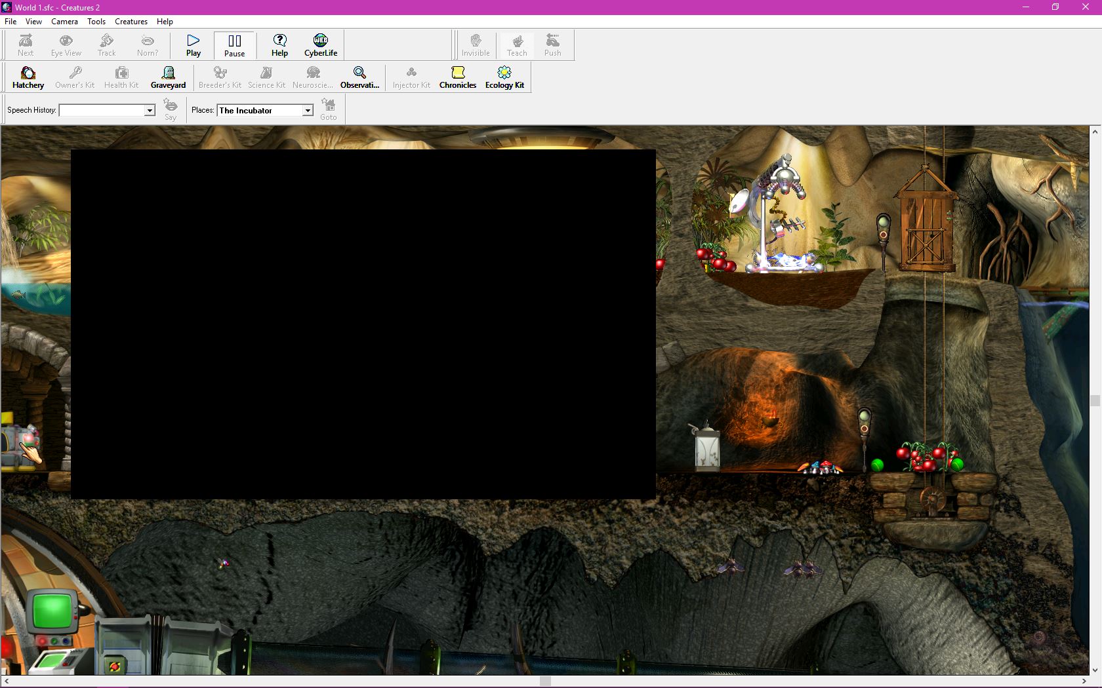Open the Owner's Kit
Screen dimensions: 1102x688
click(x=75, y=77)
